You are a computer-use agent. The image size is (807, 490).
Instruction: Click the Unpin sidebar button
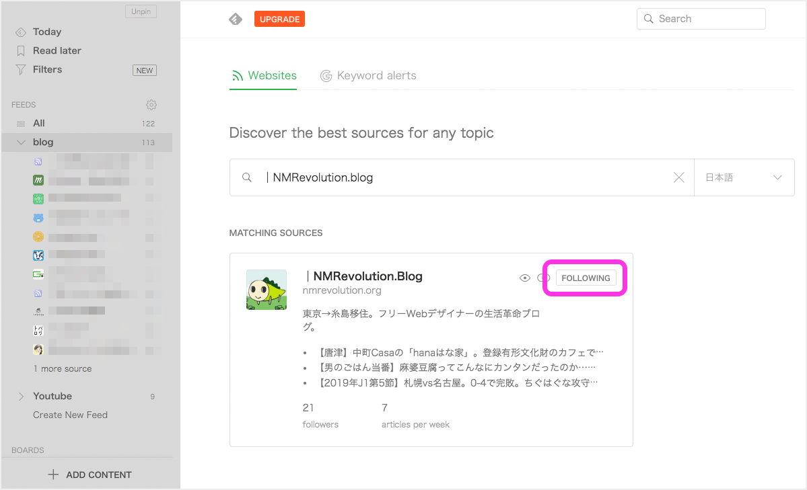coord(141,11)
